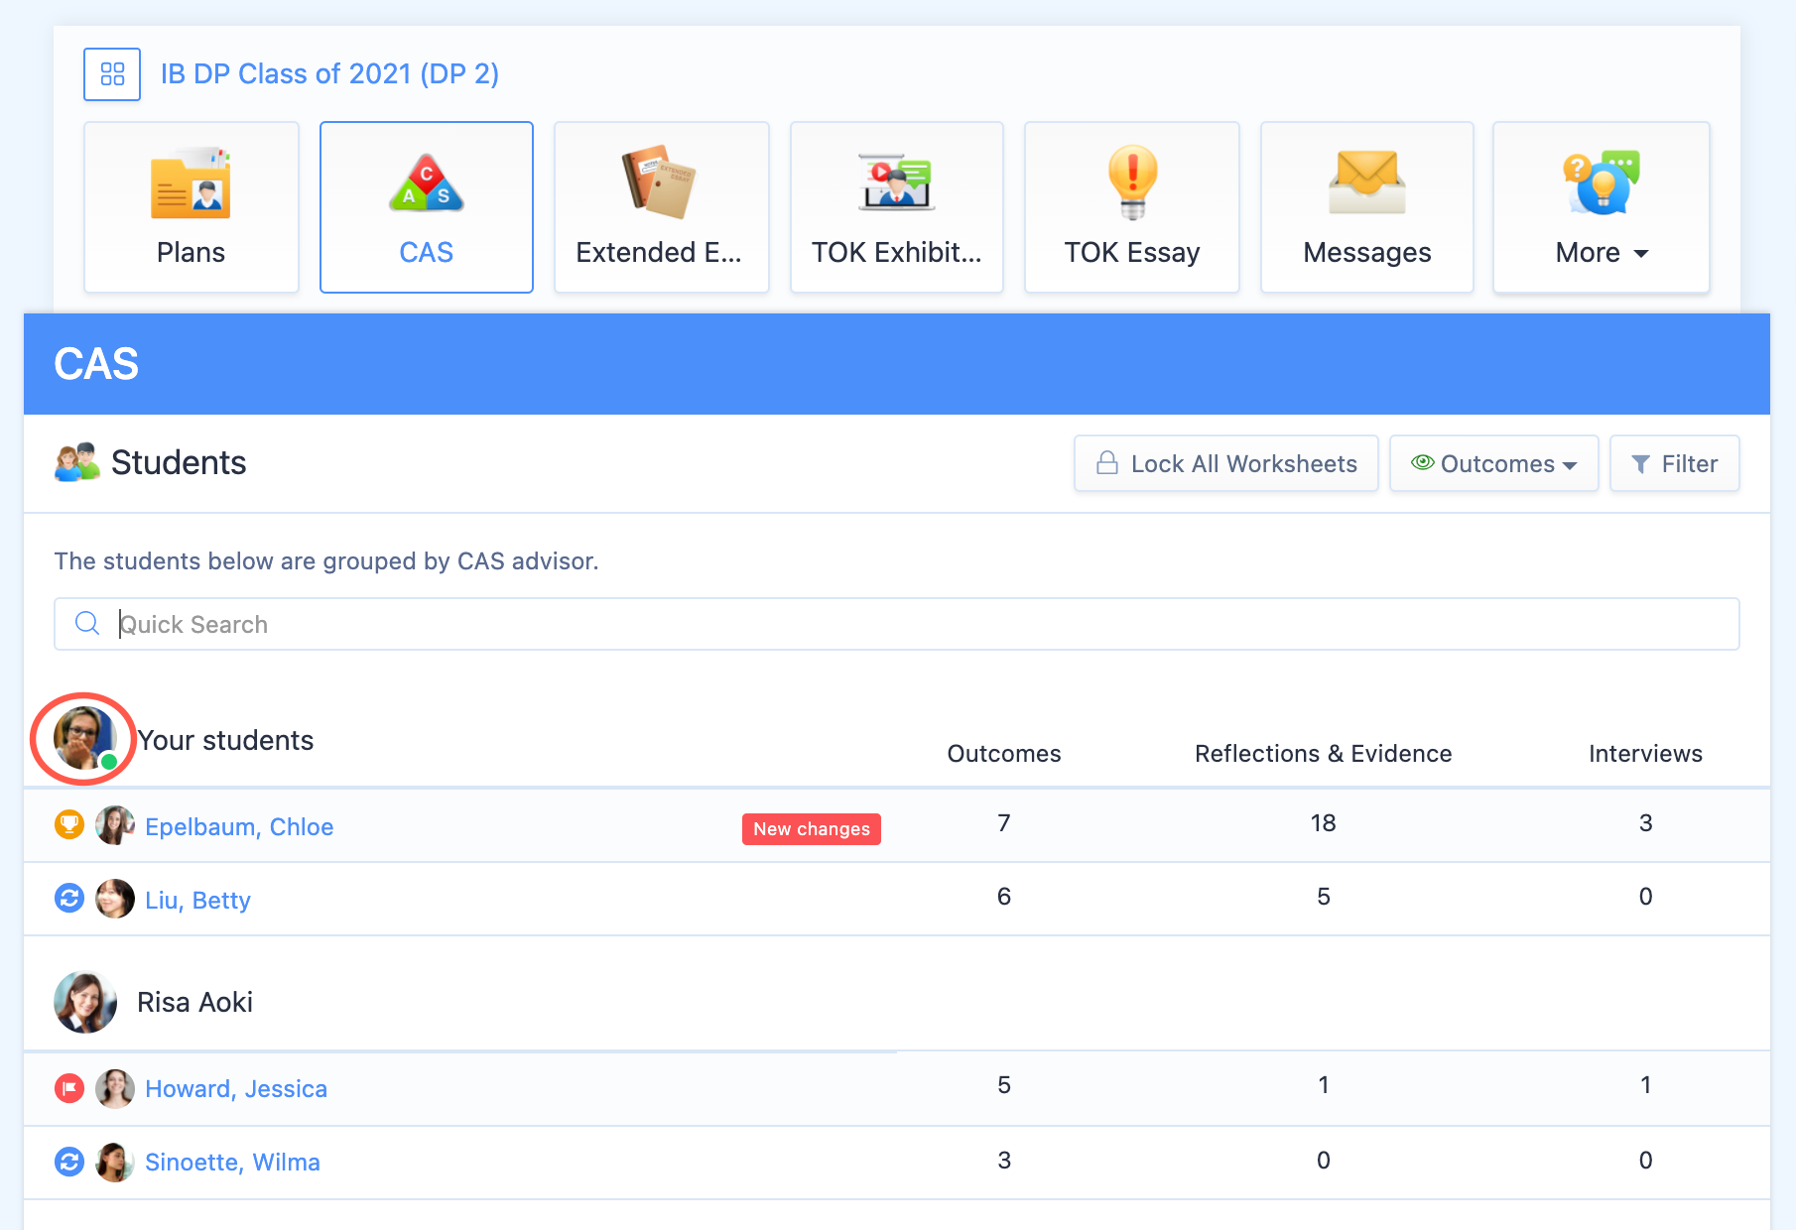Screen dimensions: 1796x1230
Task: Toggle Lock All Worksheets
Action: click(1225, 463)
